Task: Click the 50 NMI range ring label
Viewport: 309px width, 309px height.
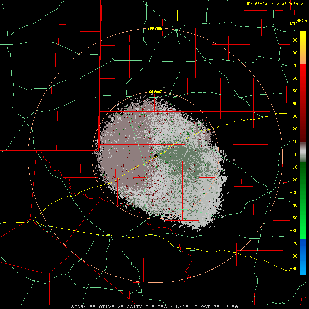Action: [x=155, y=92]
